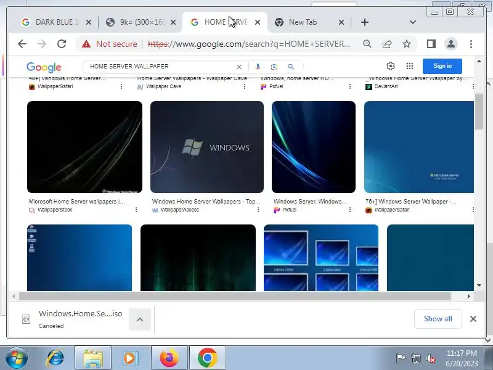Image resolution: width=493 pixels, height=370 pixels.
Task: Sign in to Google
Action: point(442,66)
